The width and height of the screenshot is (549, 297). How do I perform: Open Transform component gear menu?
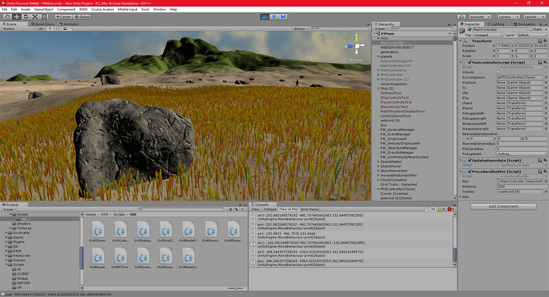[x=545, y=41]
